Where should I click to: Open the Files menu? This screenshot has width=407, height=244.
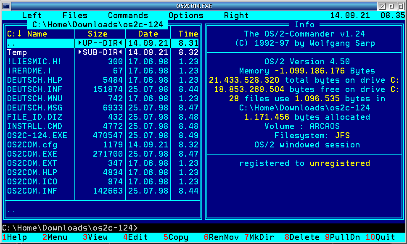tap(75, 15)
